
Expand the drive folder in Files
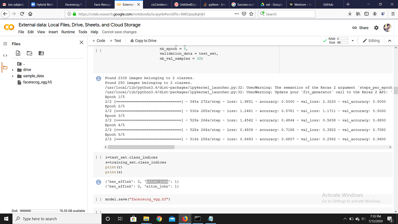pos(13,70)
